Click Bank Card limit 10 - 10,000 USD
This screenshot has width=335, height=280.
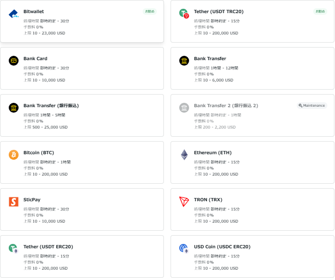tap(44, 80)
